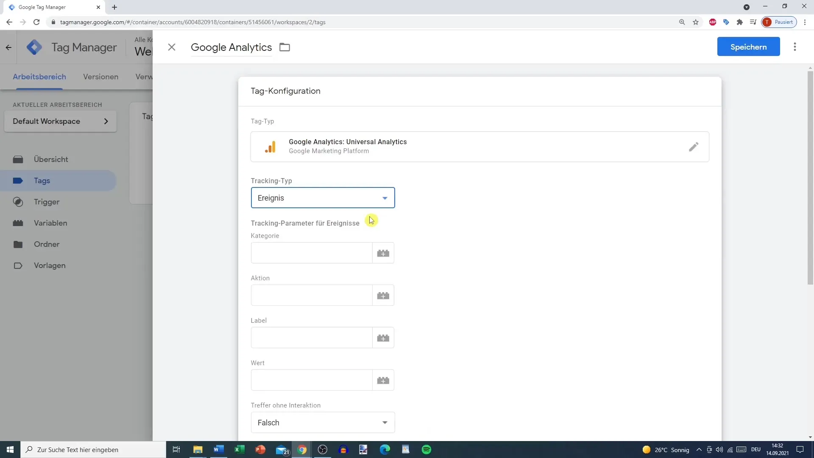This screenshot has height=458, width=814.
Task: Click the Google Analytics tag name title
Action: [x=231, y=47]
